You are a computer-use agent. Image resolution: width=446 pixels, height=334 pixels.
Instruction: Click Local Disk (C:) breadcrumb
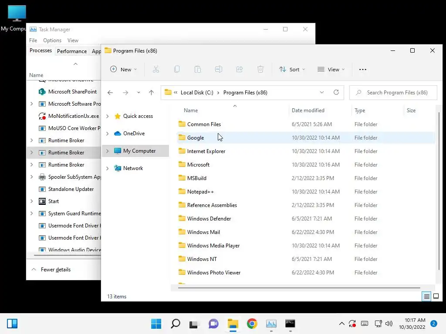[197, 93]
